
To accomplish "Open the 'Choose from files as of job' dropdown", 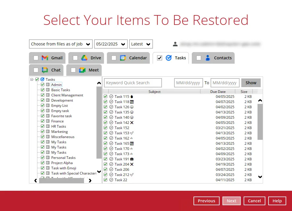I will click(x=61, y=44).
